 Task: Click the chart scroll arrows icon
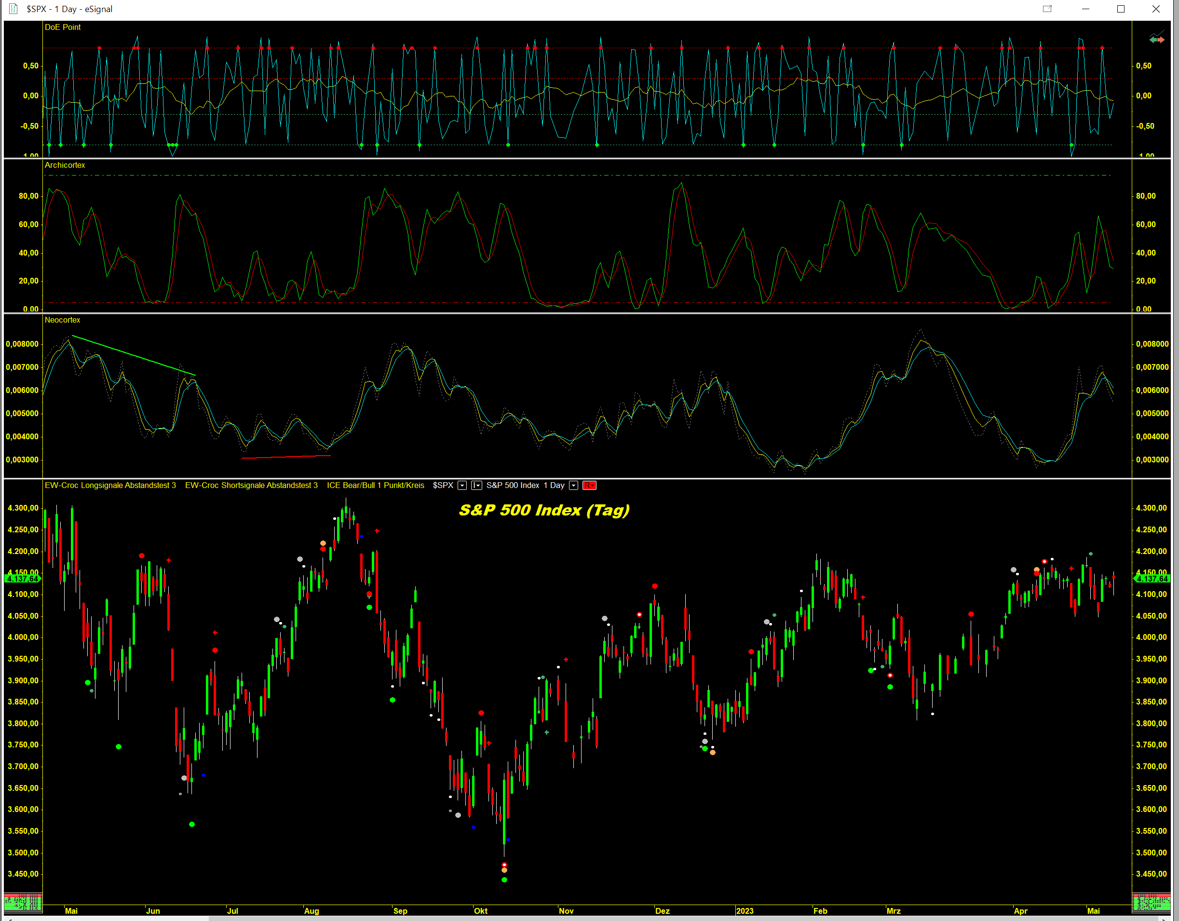click(1156, 39)
